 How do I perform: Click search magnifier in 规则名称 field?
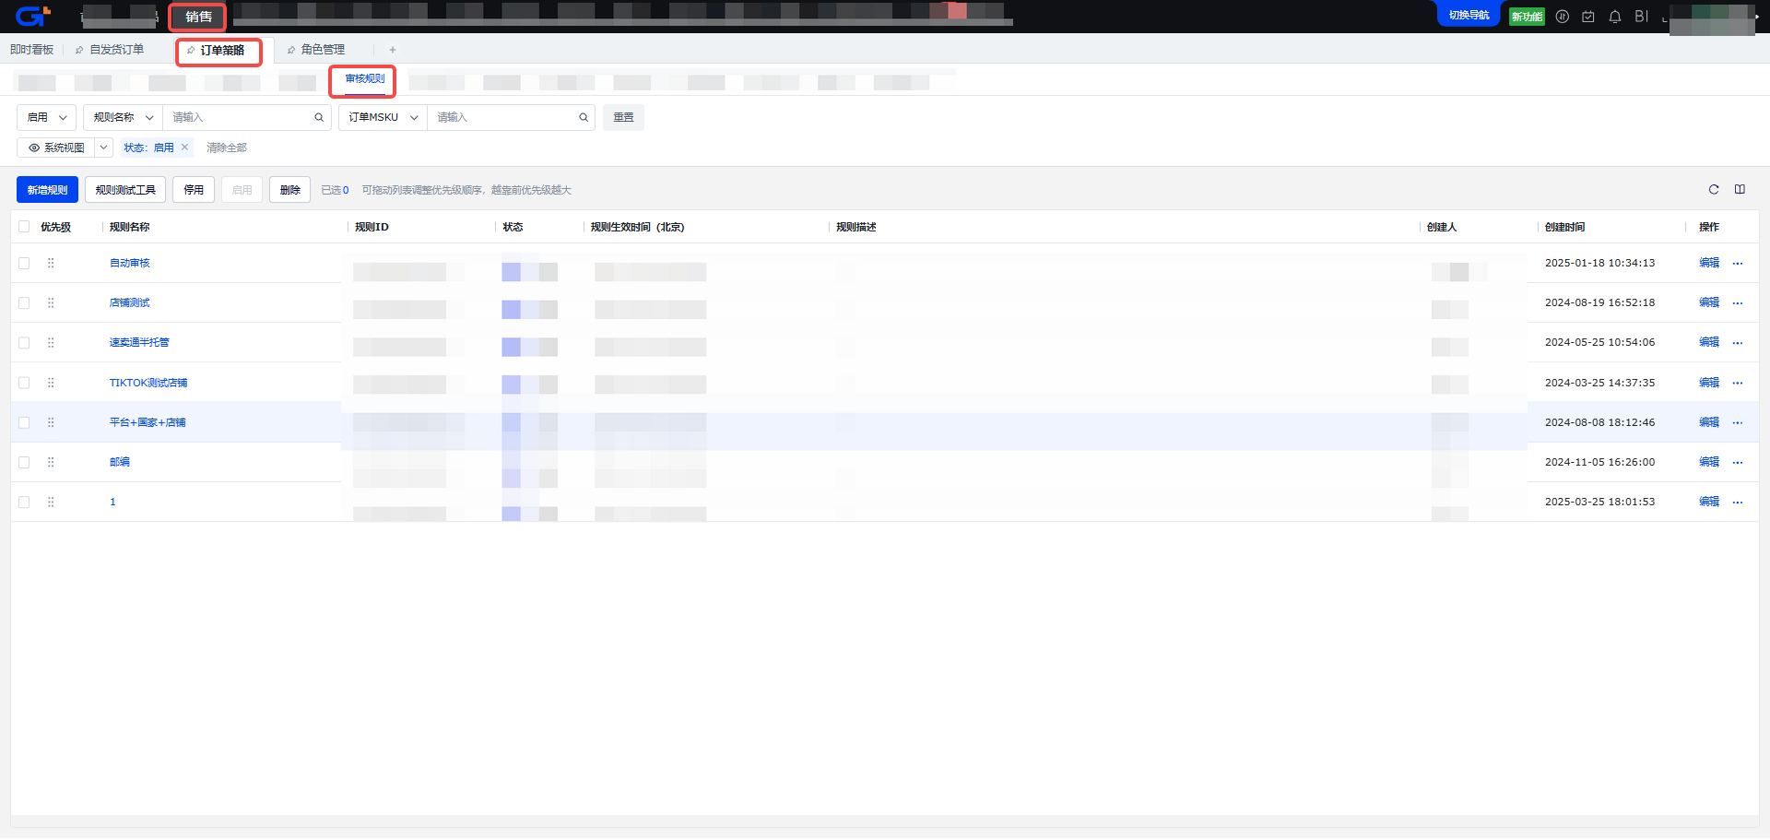319,117
